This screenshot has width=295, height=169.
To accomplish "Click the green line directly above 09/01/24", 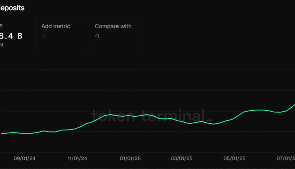I will pos(24,134).
